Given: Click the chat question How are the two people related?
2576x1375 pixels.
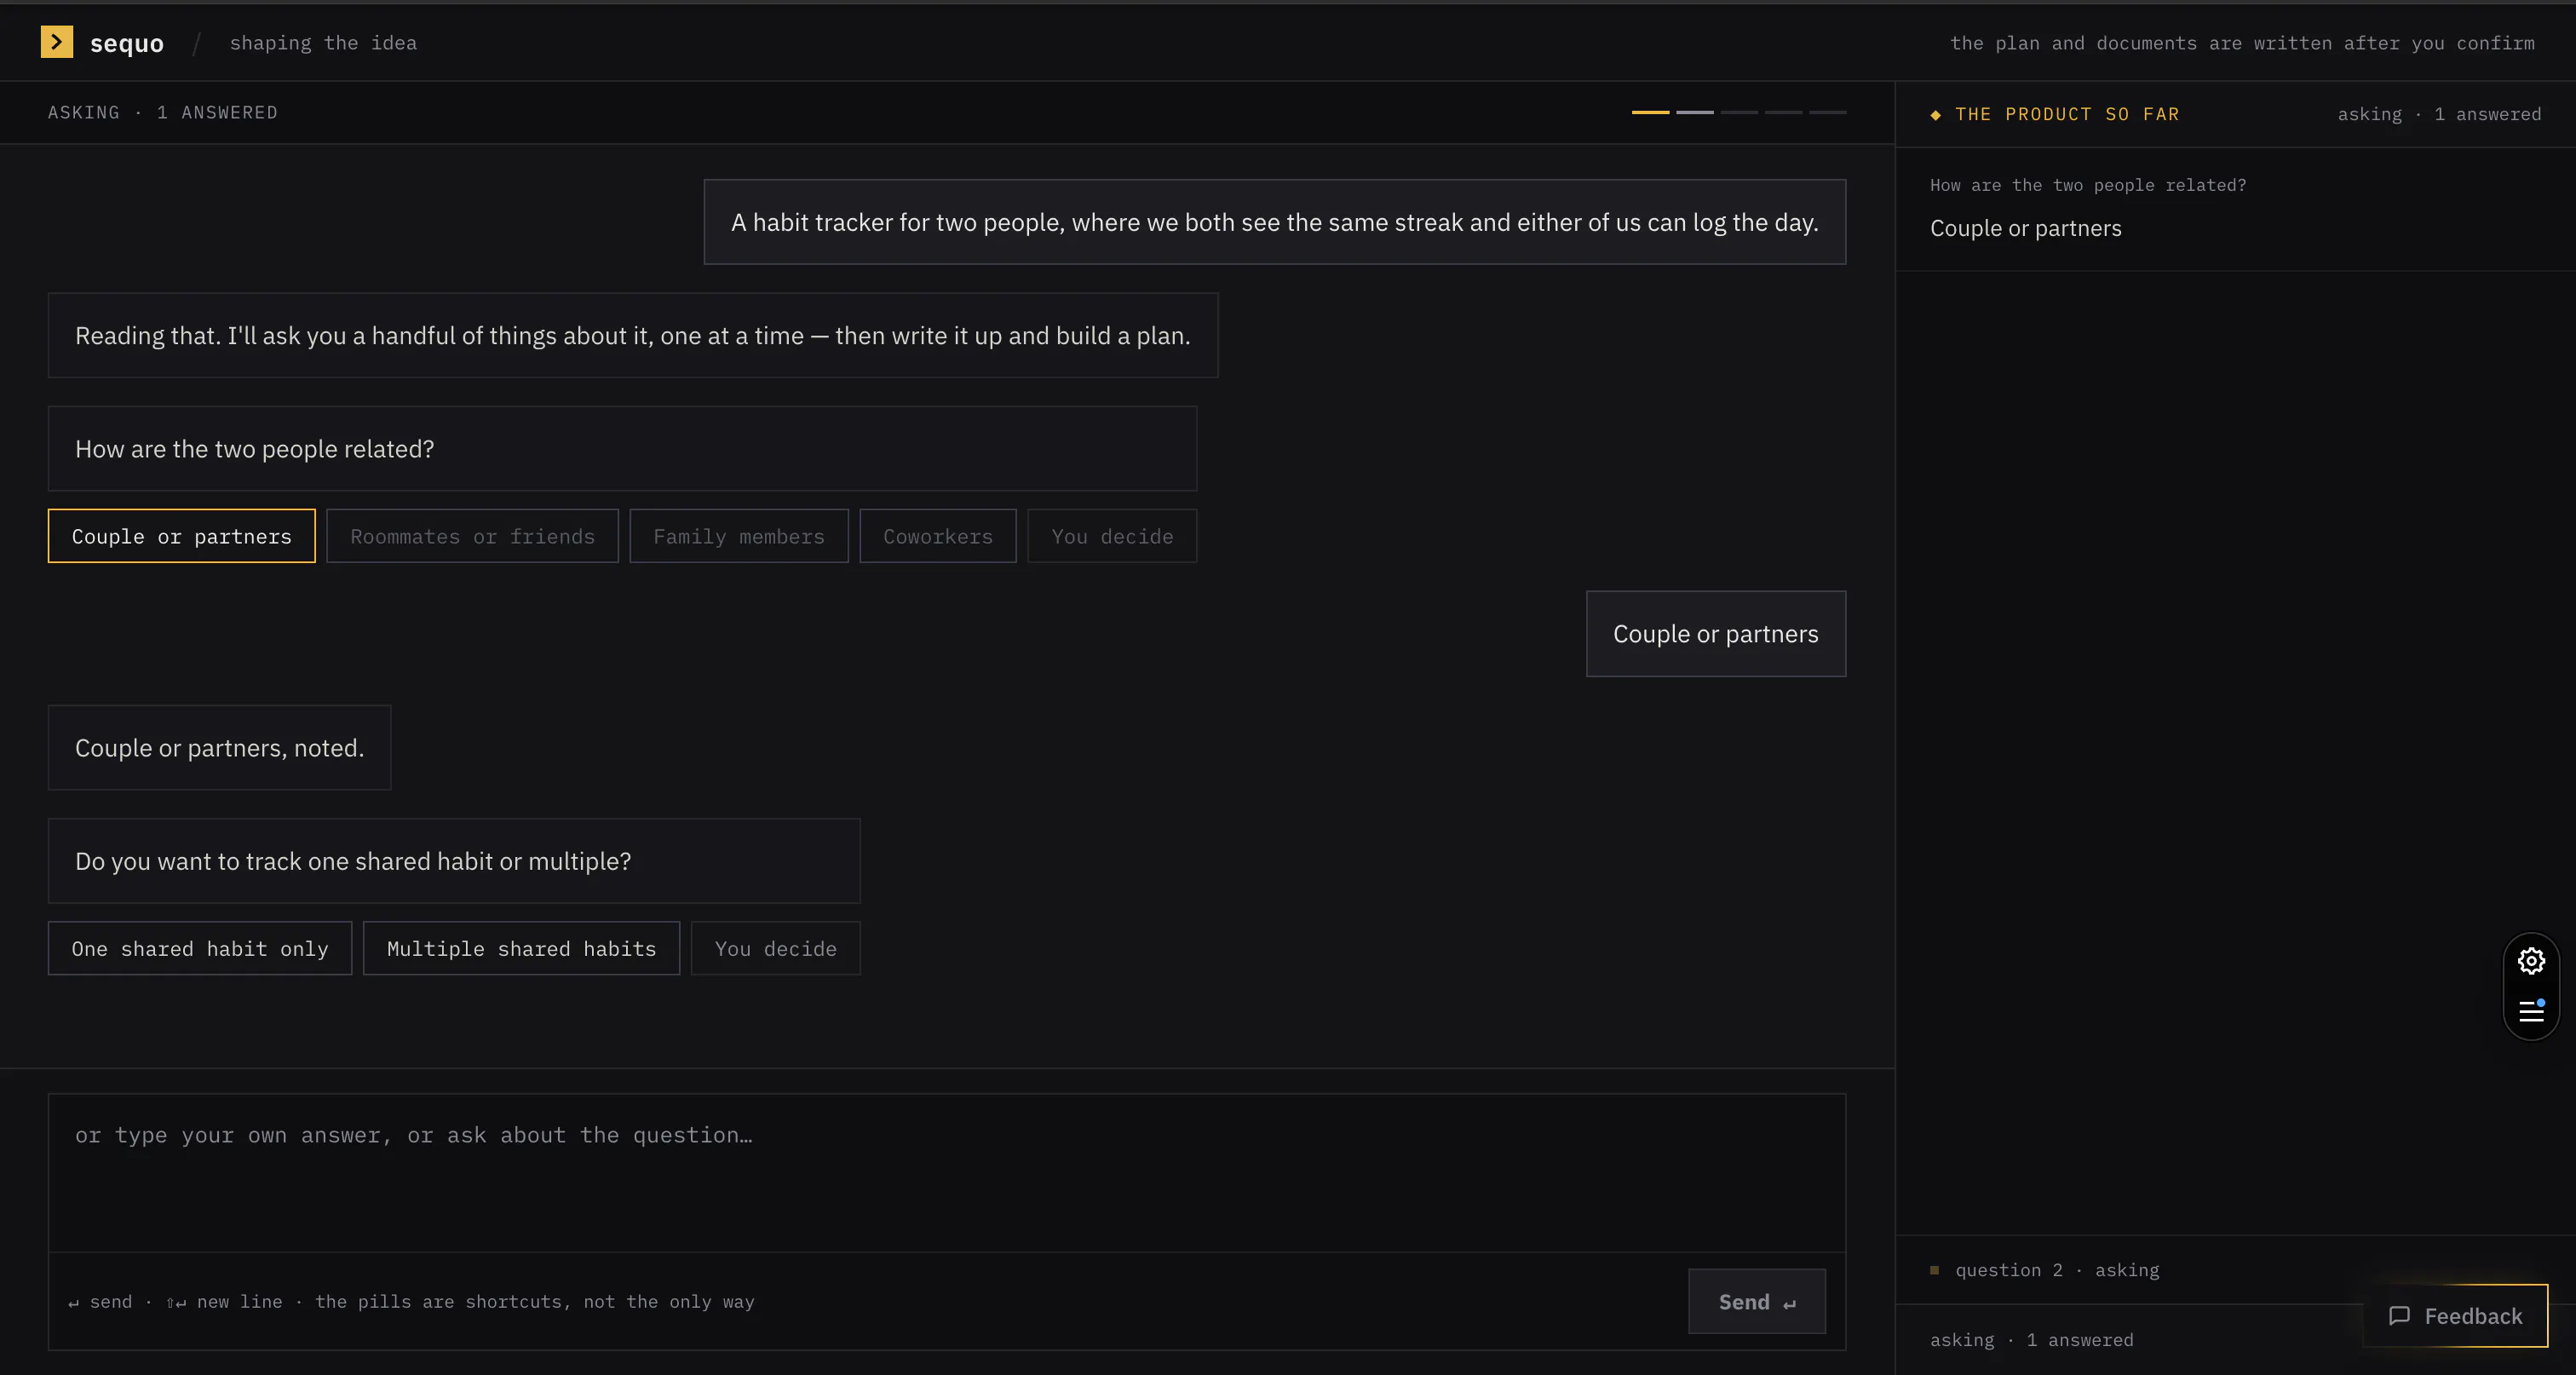Looking at the screenshot, I should click(x=622, y=449).
